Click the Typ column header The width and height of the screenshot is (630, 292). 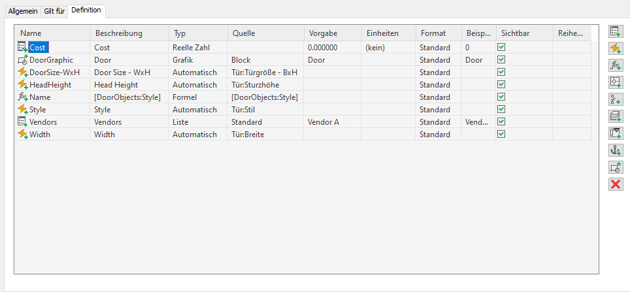pyautogui.click(x=196, y=33)
